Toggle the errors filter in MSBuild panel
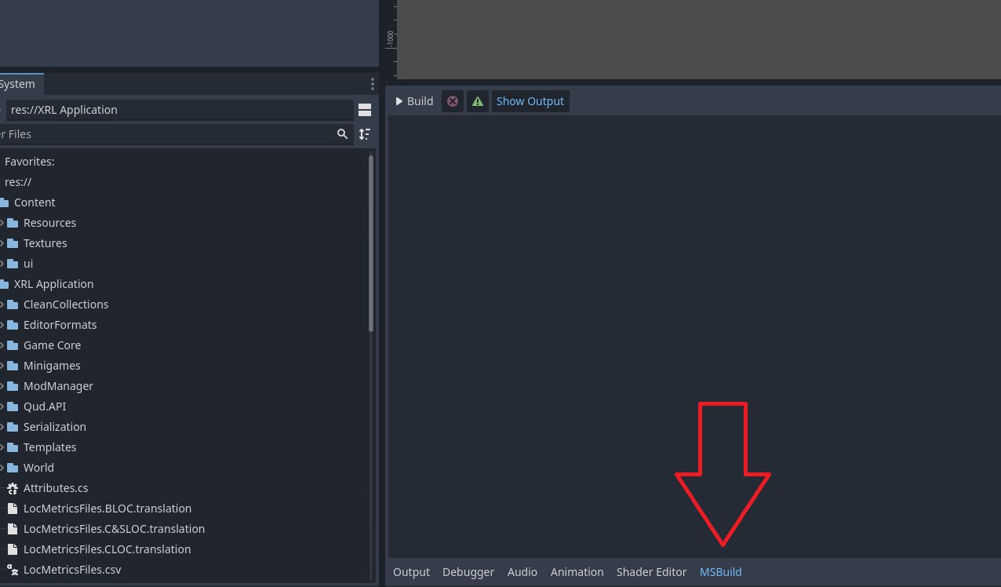 [453, 101]
